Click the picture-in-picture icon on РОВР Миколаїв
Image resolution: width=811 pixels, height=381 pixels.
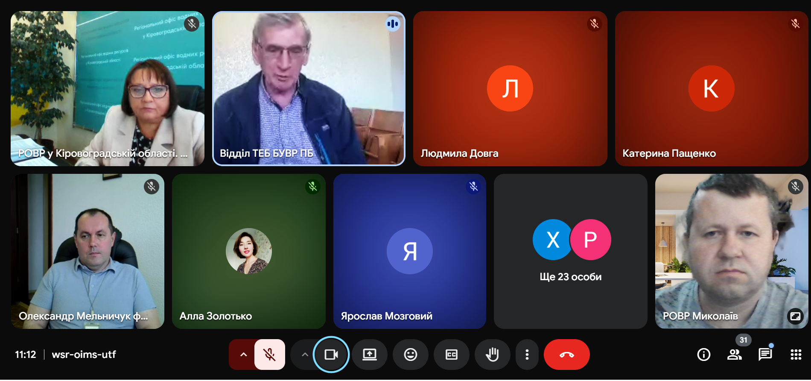[795, 316]
